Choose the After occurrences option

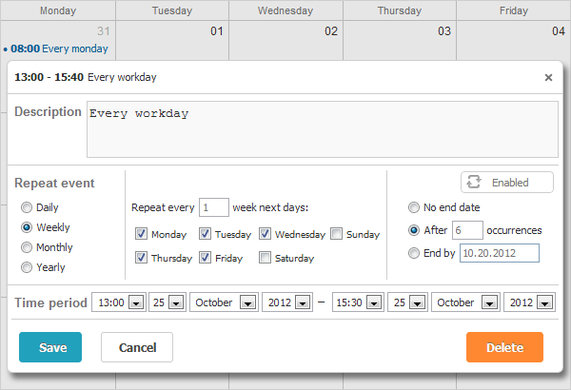point(414,230)
